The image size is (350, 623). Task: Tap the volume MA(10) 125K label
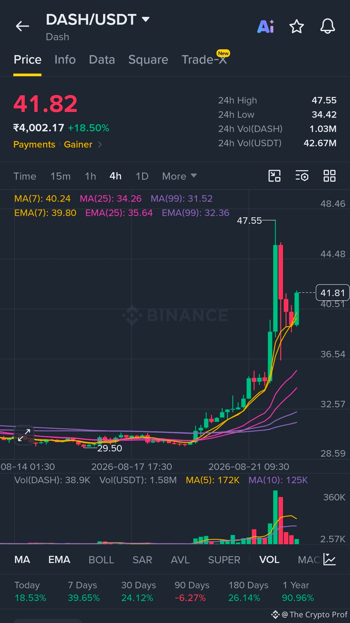point(278,480)
